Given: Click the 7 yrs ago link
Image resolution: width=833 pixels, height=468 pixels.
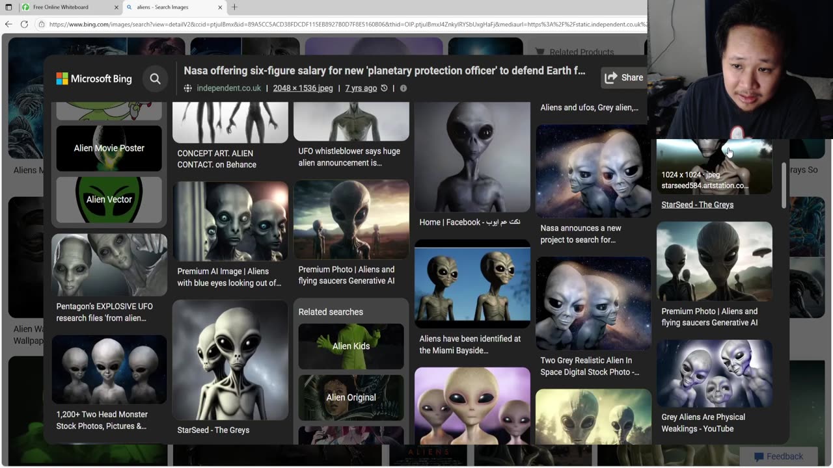Looking at the screenshot, I should [361, 88].
